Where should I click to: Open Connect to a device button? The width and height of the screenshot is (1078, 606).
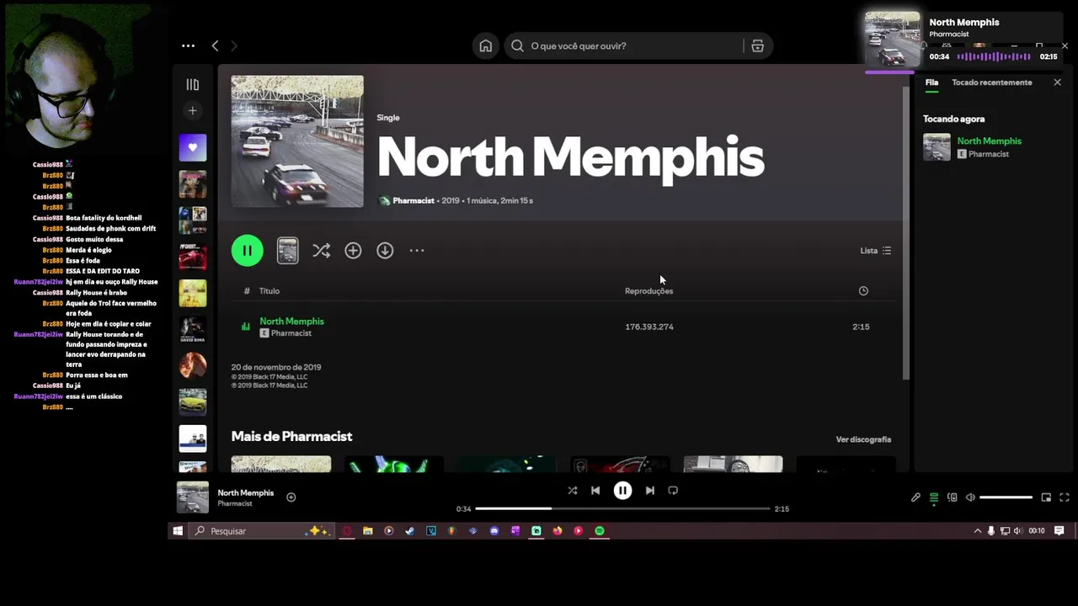pos(953,497)
